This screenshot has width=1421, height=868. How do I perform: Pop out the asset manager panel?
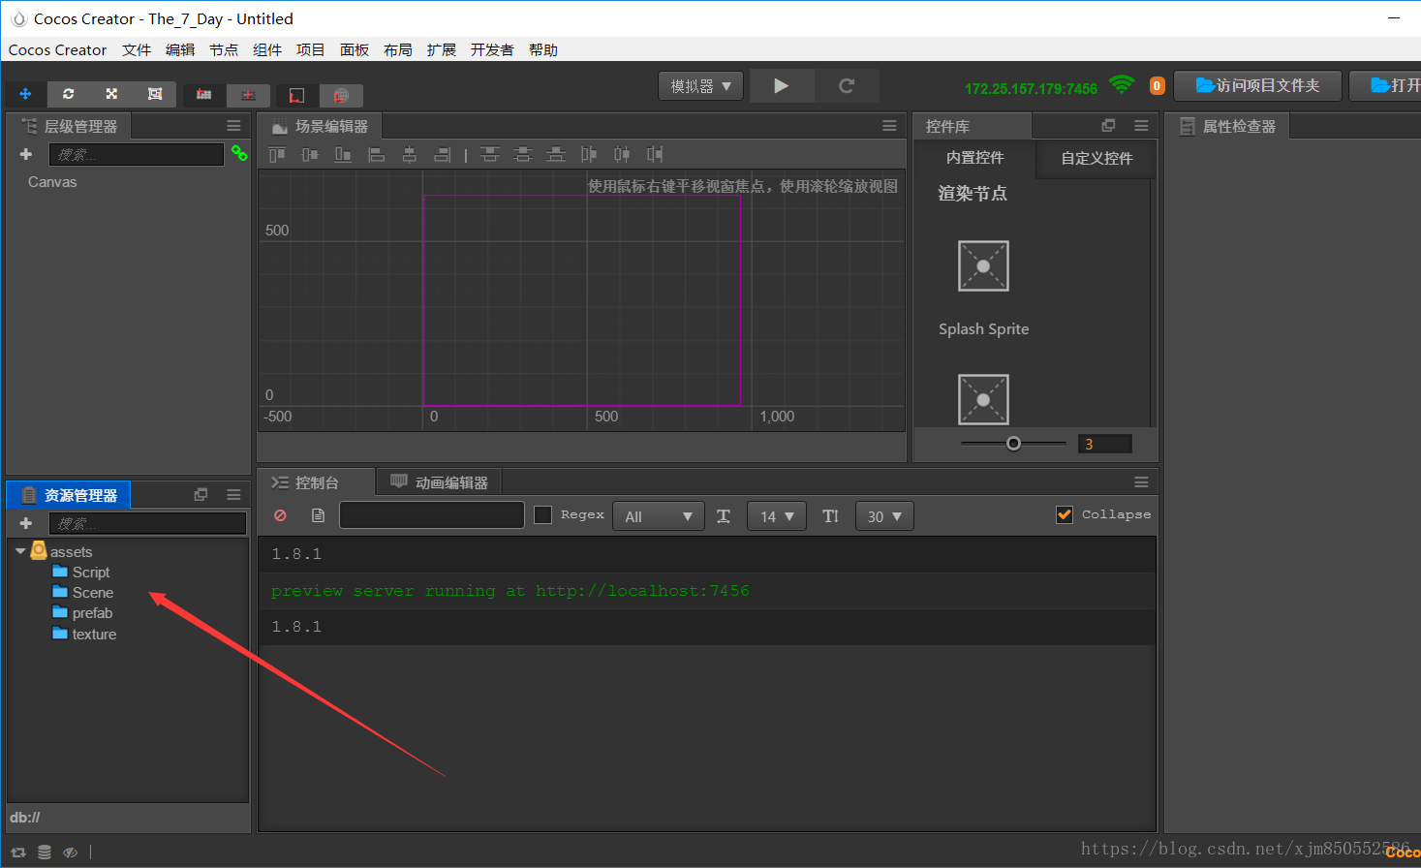(201, 494)
